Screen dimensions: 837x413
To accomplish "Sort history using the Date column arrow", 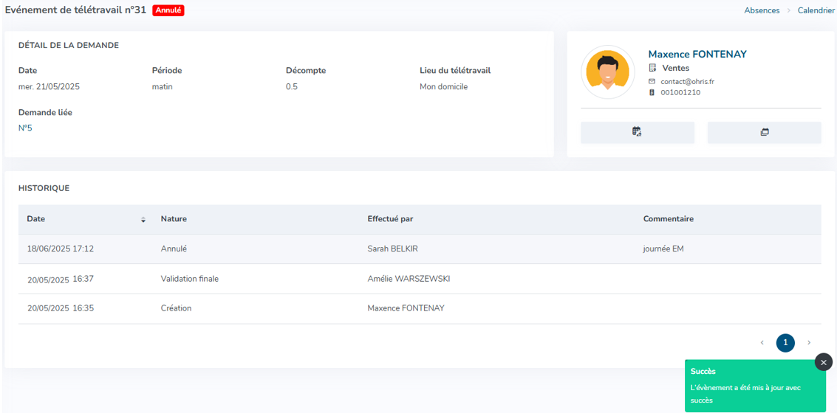I will coord(143,220).
